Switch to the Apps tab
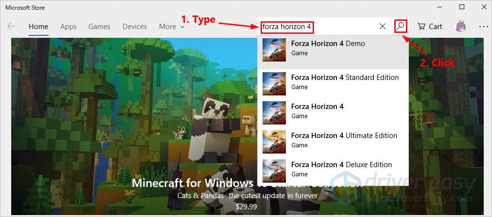The width and height of the screenshot is (492, 217). click(x=69, y=27)
